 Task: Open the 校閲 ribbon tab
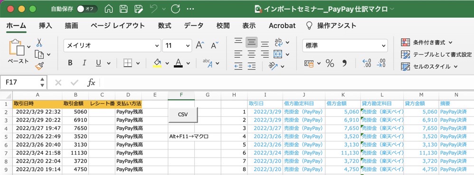[x=223, y=26]
